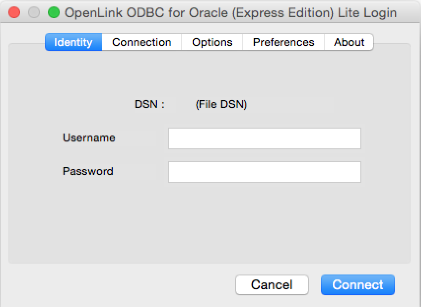This screenshot has height=307, width=421.
Task: Close the window with red button
Action: (x=14, y=12)
